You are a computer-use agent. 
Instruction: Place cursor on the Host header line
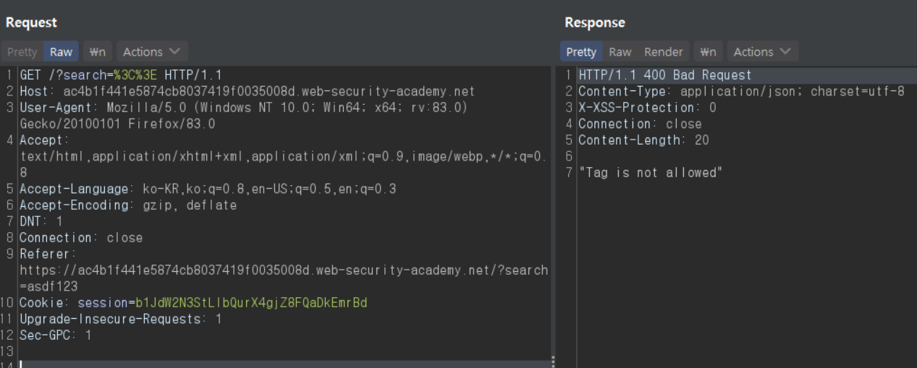(246, 92)
